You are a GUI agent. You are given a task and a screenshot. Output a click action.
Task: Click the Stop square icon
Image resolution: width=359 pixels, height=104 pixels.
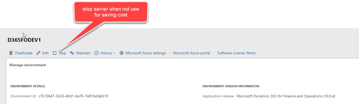point(55,53)
